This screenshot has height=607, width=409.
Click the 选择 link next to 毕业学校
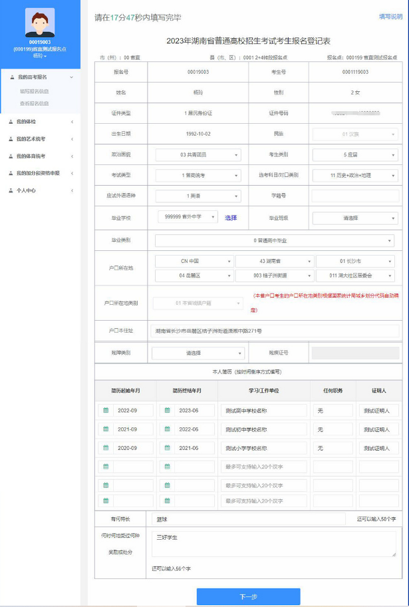coord(231,218)
